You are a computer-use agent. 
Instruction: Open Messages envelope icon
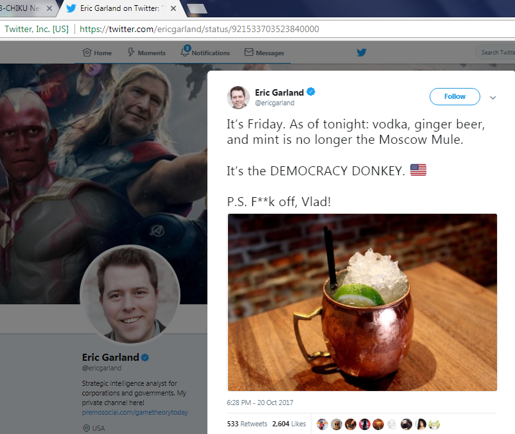pos(249,52)
